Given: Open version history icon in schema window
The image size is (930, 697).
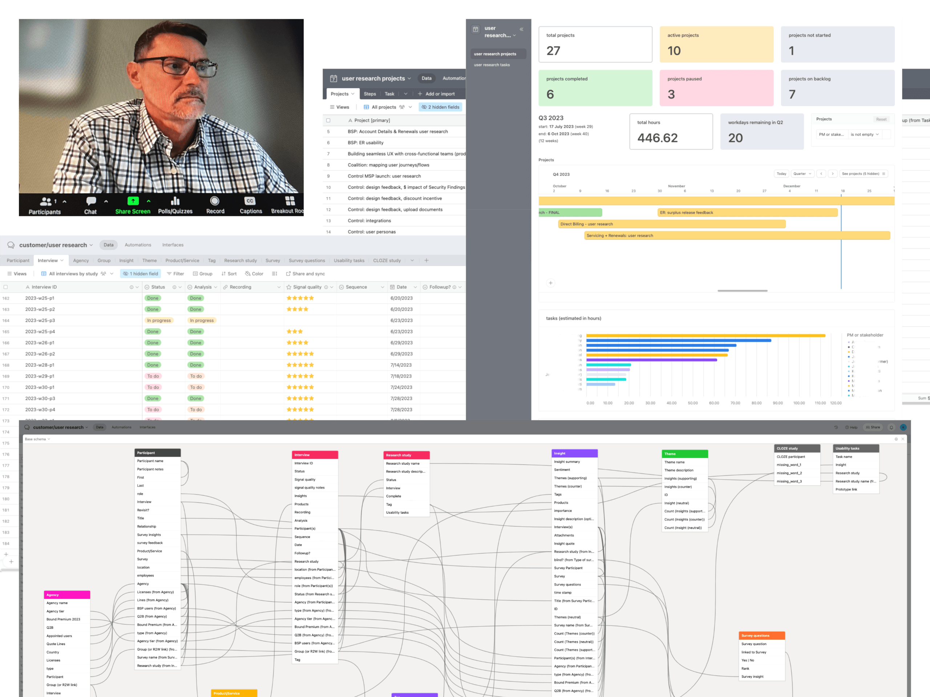Looking at the screenshot, I should click(836, 427).
